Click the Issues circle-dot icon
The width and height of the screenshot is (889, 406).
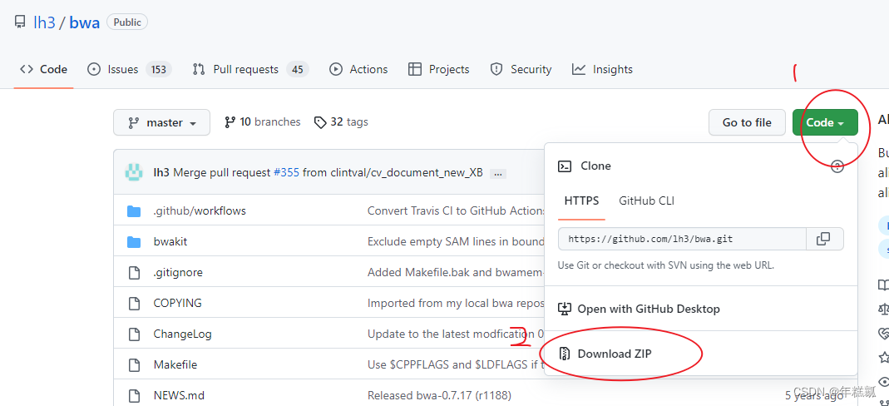tap(93, 69)
